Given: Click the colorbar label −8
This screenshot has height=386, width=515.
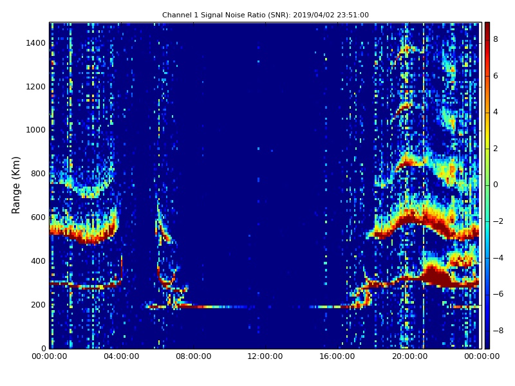Looking at the screenshot, I should pyautogui.click(x=498, y=331).
